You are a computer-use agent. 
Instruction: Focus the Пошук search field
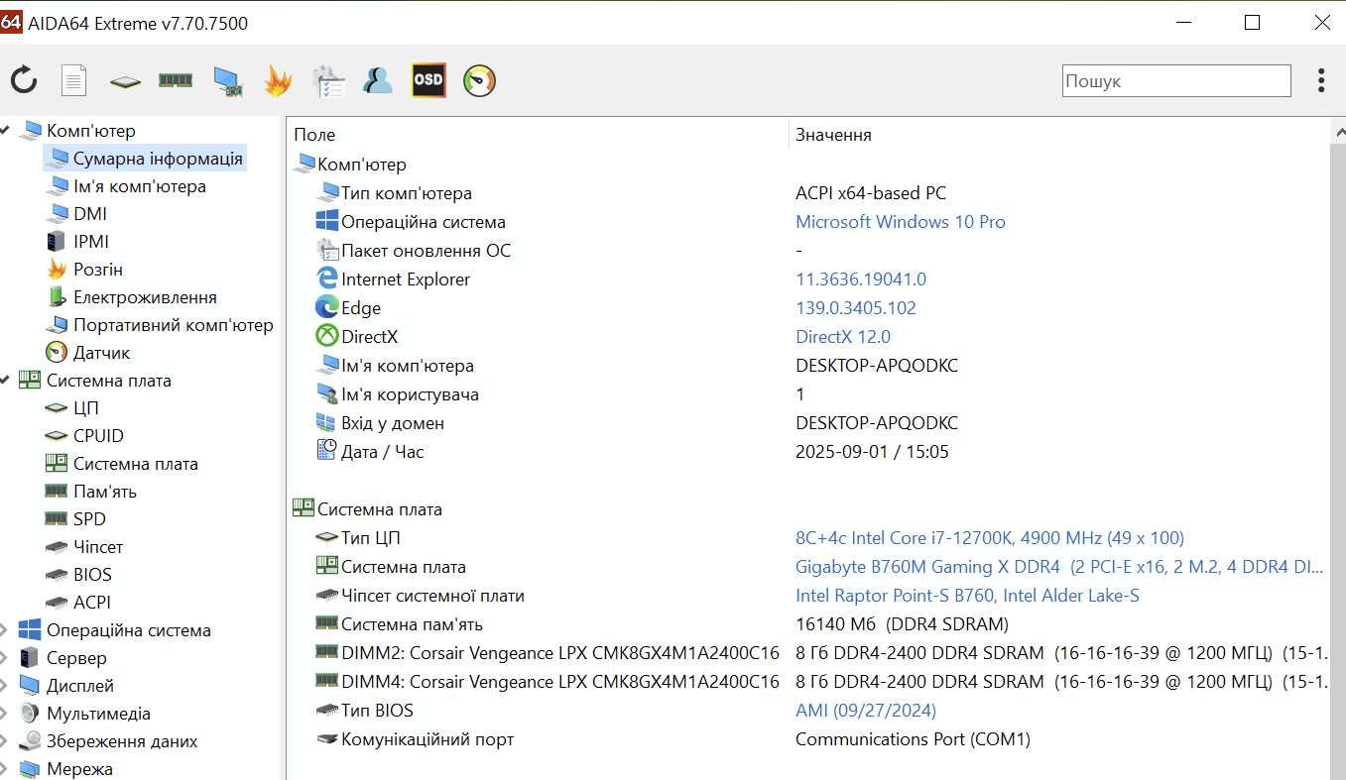coord(1176,81)
